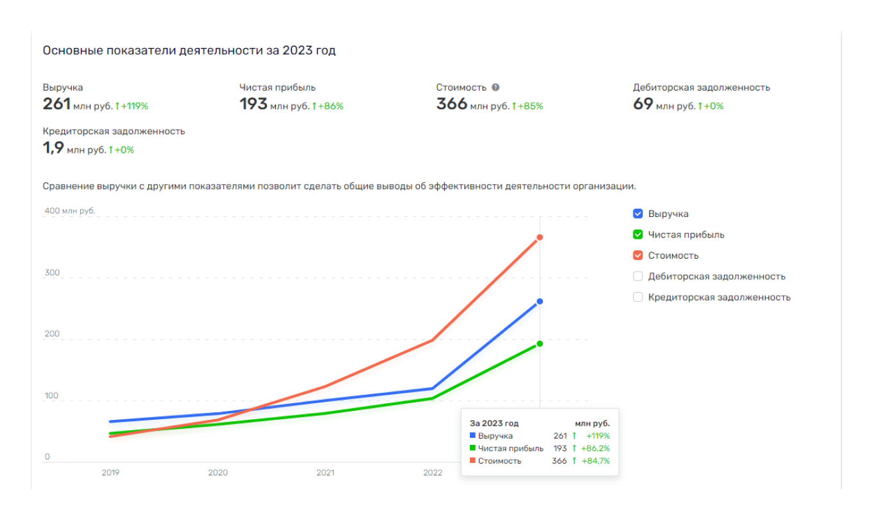Click the blue Выручка square in tooltip
The width and height of the screenshot is (873, 520).
click(x=472, y=436)
